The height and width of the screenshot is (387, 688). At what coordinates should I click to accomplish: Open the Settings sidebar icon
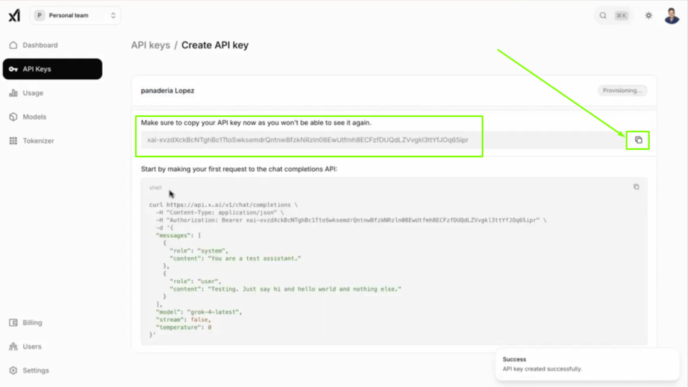[x=14, y=370]
